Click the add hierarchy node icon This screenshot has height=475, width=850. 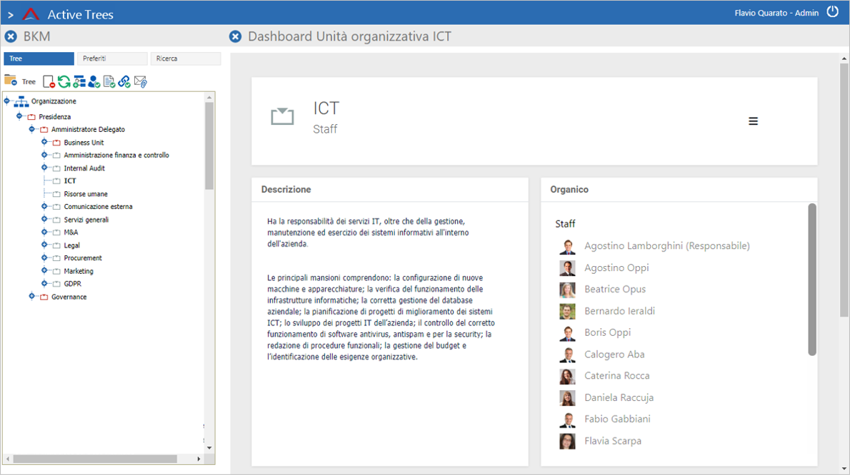click(79, 82)
